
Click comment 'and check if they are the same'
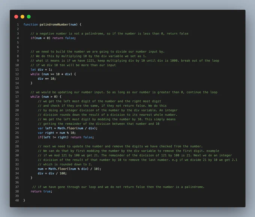click(x=102, y=106)
